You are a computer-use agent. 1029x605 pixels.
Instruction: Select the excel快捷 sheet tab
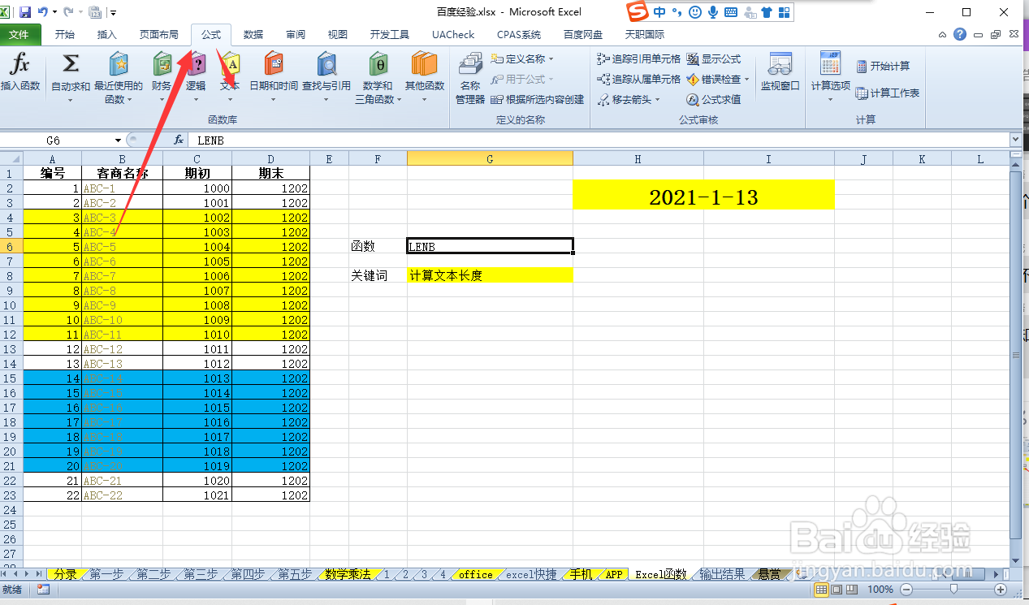531,574
